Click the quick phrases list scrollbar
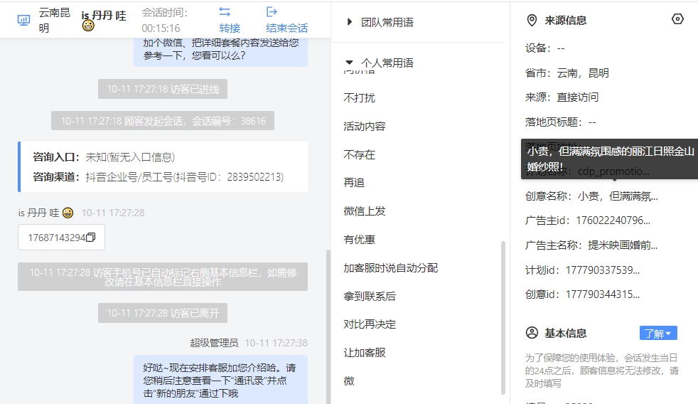698x404 pixels. click(x=503, y=318)
